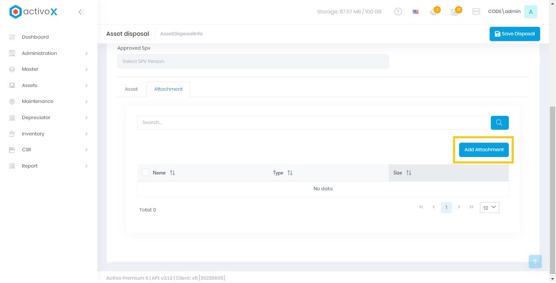Open Dashboard from the sidebar
The height and width of the screenshot is (283, 556).
pos(35,37)
